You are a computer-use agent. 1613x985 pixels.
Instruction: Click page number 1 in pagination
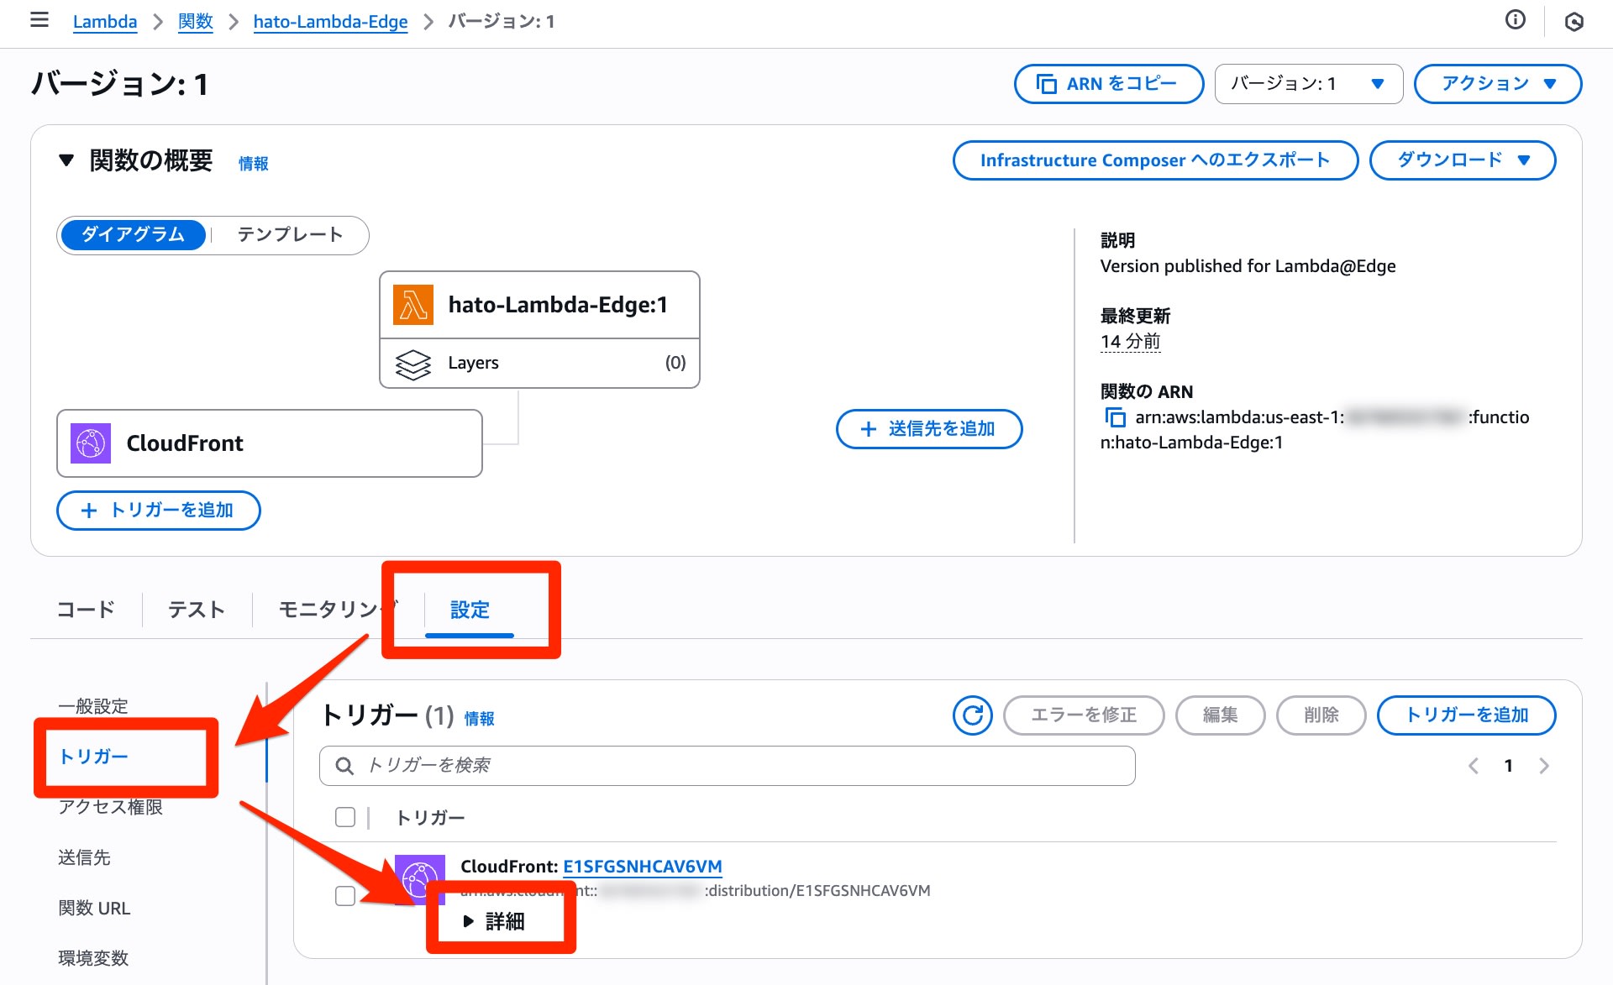pyautogui.click(x=1509, y=766)
